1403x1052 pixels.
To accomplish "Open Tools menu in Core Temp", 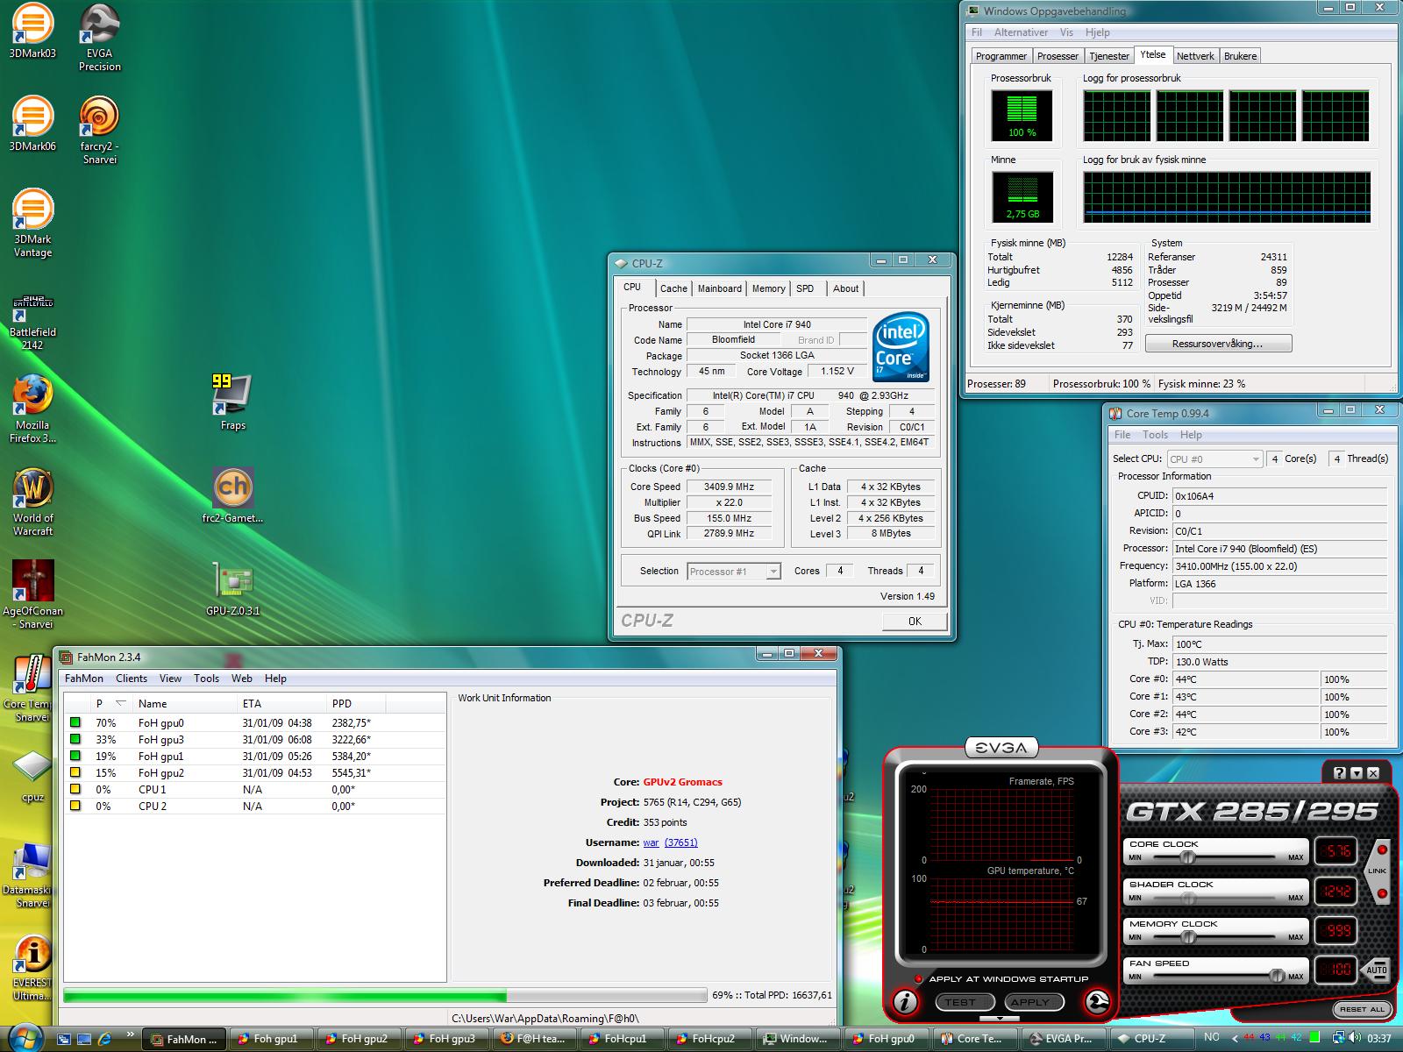I will [x=1155, y=435].
